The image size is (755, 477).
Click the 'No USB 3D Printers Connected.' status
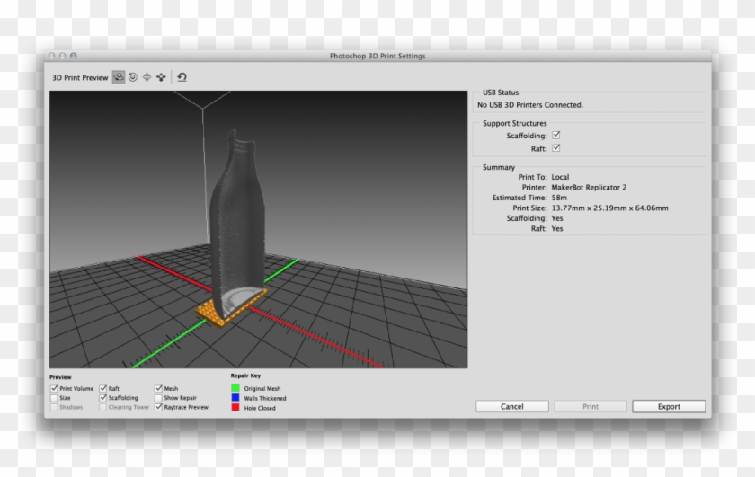[x=530, y=104]
